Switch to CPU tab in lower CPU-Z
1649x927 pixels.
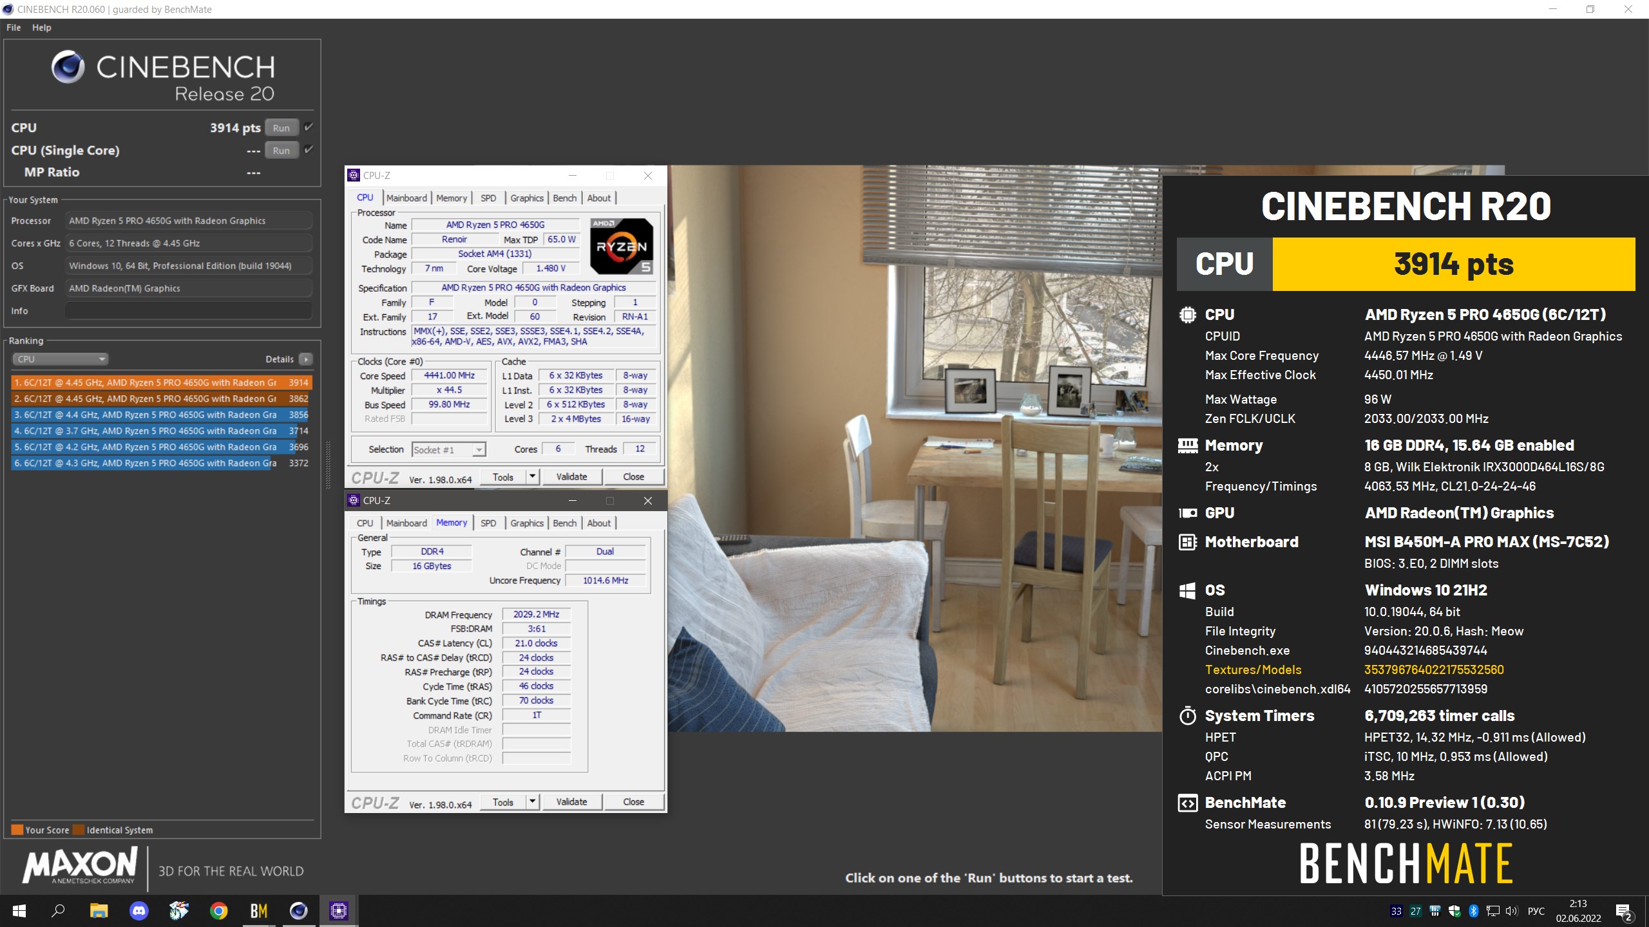365,523
